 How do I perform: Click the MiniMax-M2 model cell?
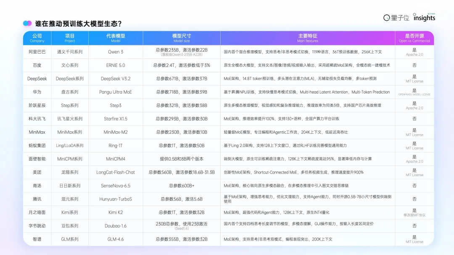click(116, 132)
